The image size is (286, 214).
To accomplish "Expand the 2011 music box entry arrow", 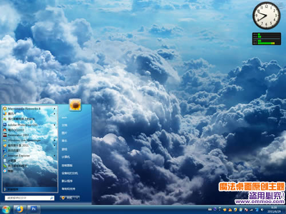I will tap(54, 146).
